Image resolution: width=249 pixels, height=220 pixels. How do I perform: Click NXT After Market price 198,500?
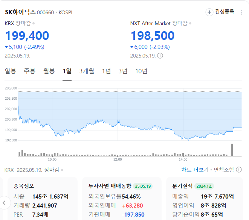tap(153, 35)
